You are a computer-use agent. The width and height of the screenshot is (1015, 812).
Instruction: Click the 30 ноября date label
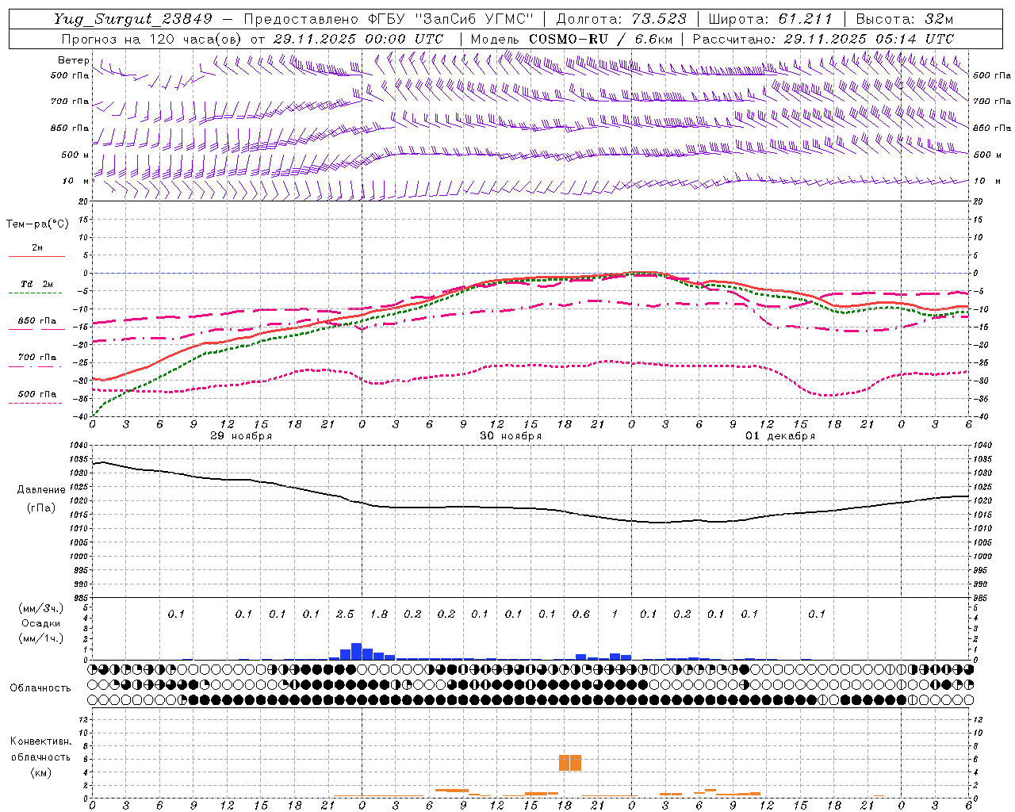511,436
